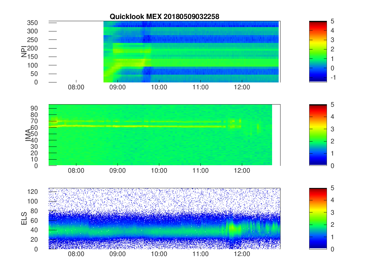Click the 11:00 label under IMA plot

tap(200, 171)
